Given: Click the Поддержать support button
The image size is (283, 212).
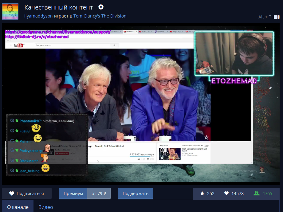Looking at the screenshot, I should (136, 194).
